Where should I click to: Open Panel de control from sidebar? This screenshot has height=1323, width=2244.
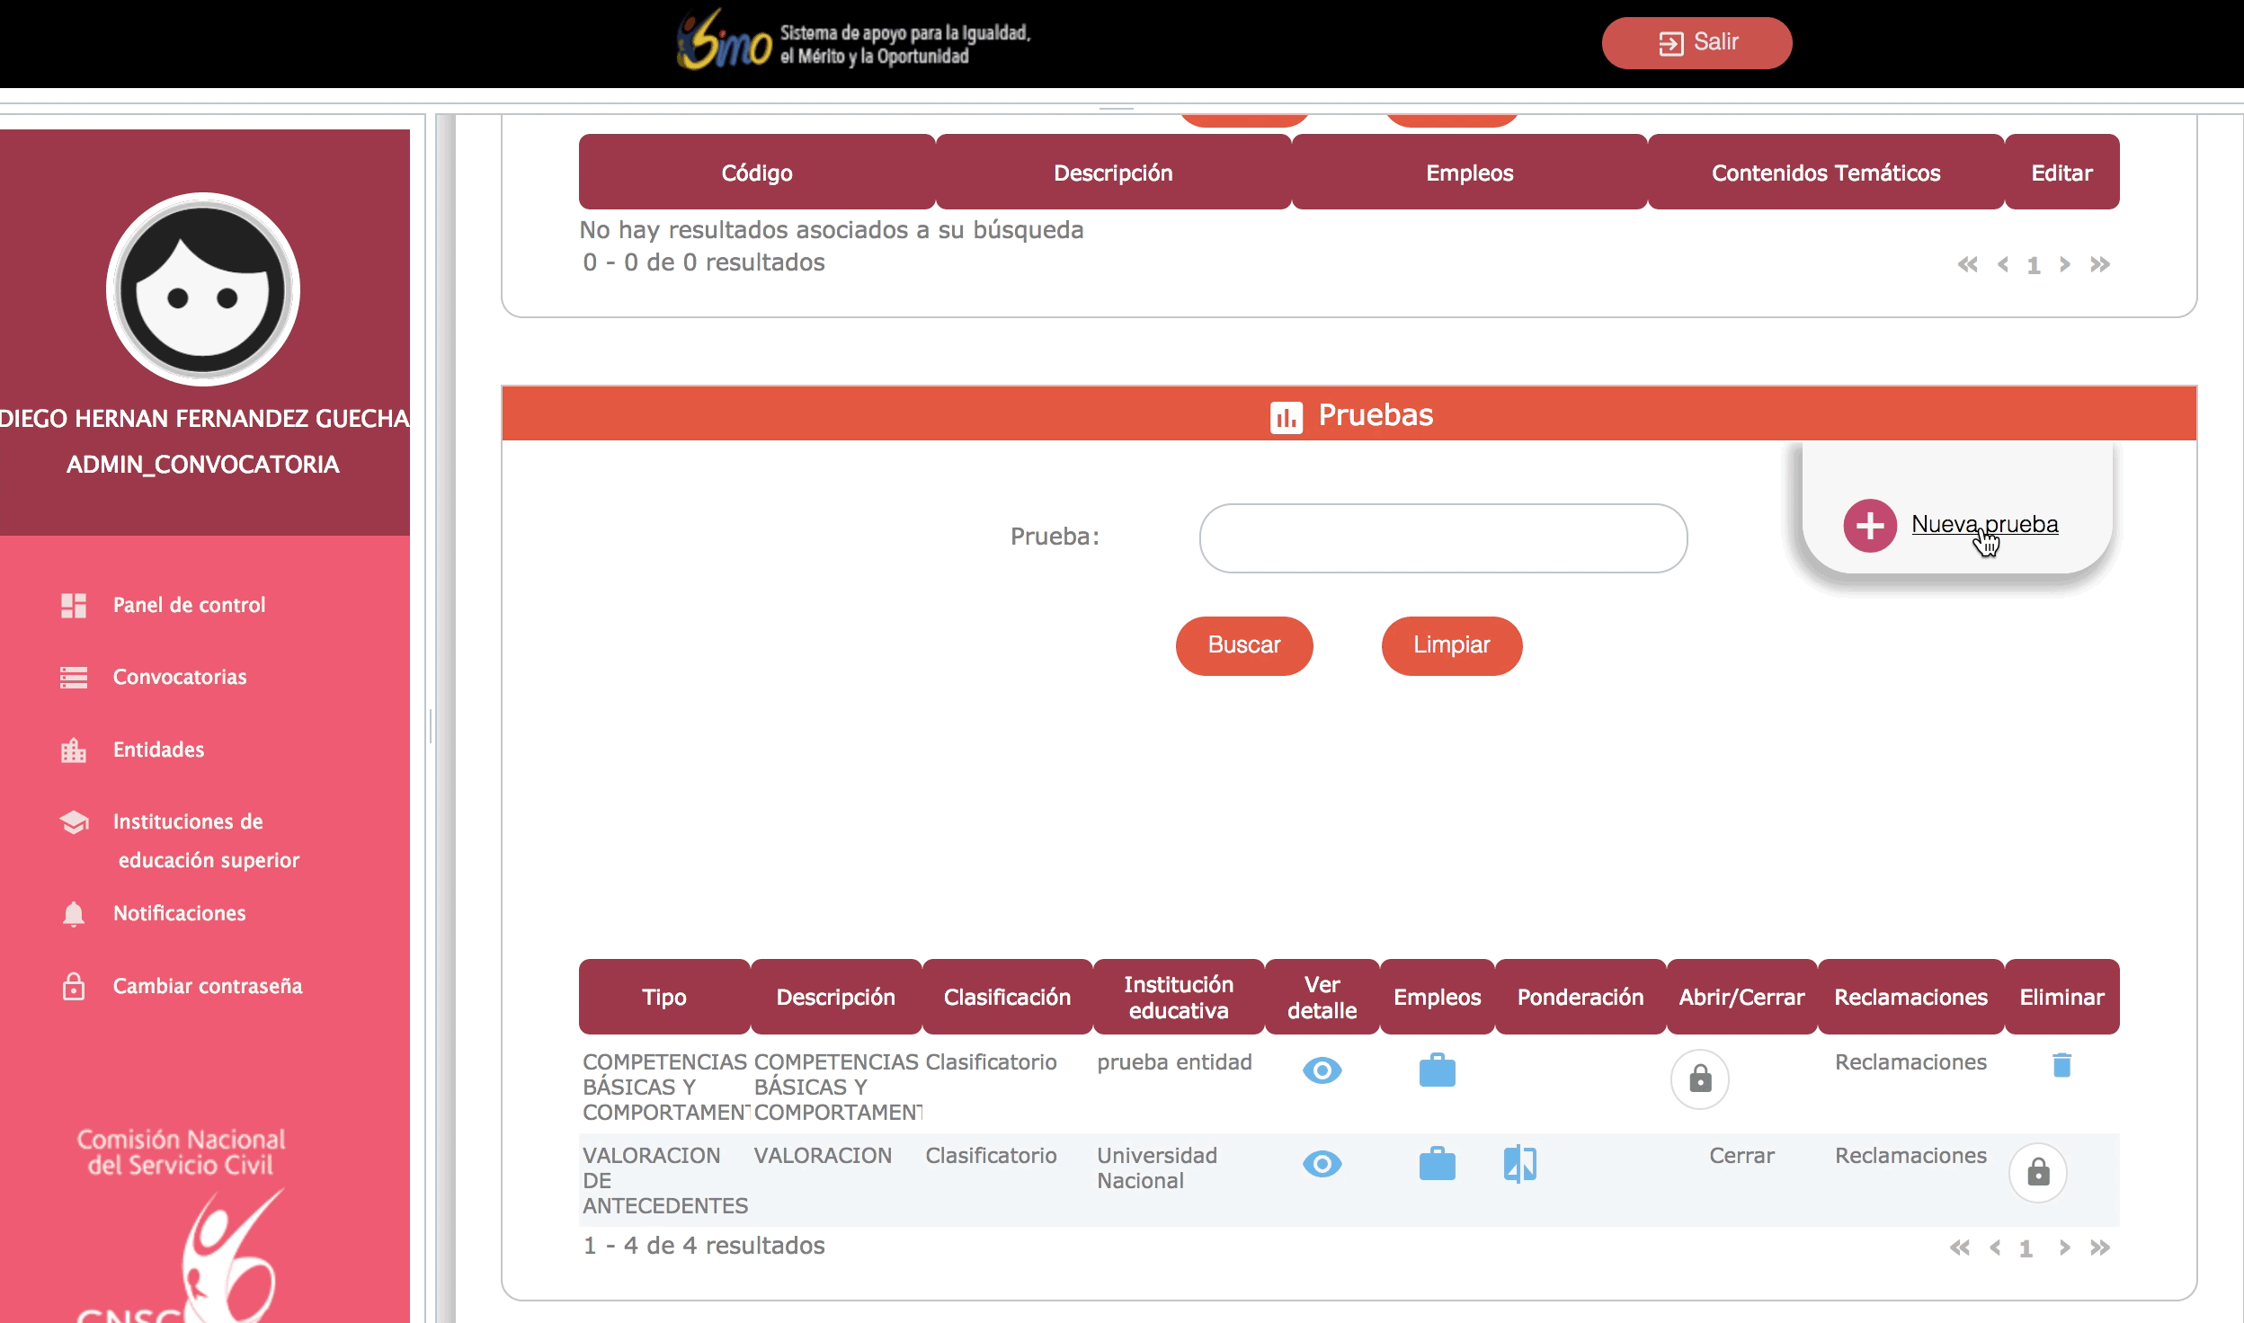[189, 605]
